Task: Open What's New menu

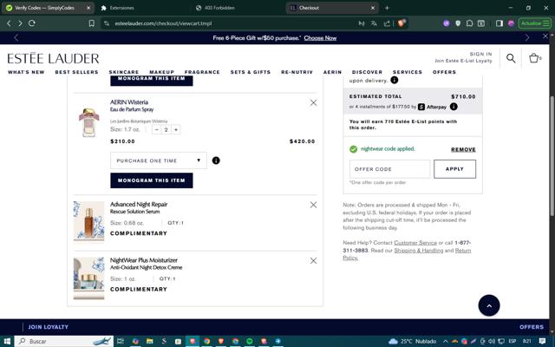Action: click(x=26, y=72)
